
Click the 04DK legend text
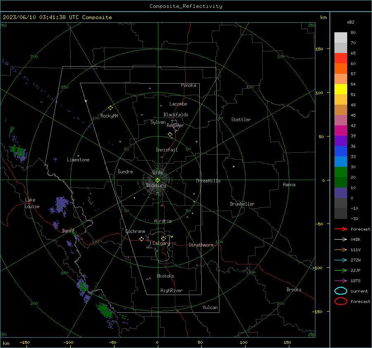(355, 240)
